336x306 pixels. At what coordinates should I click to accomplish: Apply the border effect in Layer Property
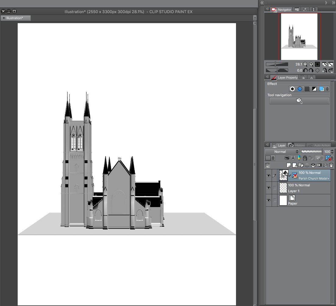click(292, 89)
